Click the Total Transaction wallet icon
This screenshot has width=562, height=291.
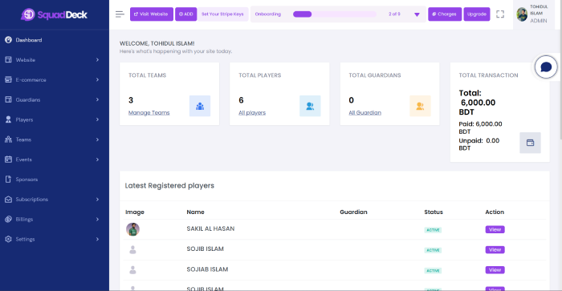[x=530, y=143]
